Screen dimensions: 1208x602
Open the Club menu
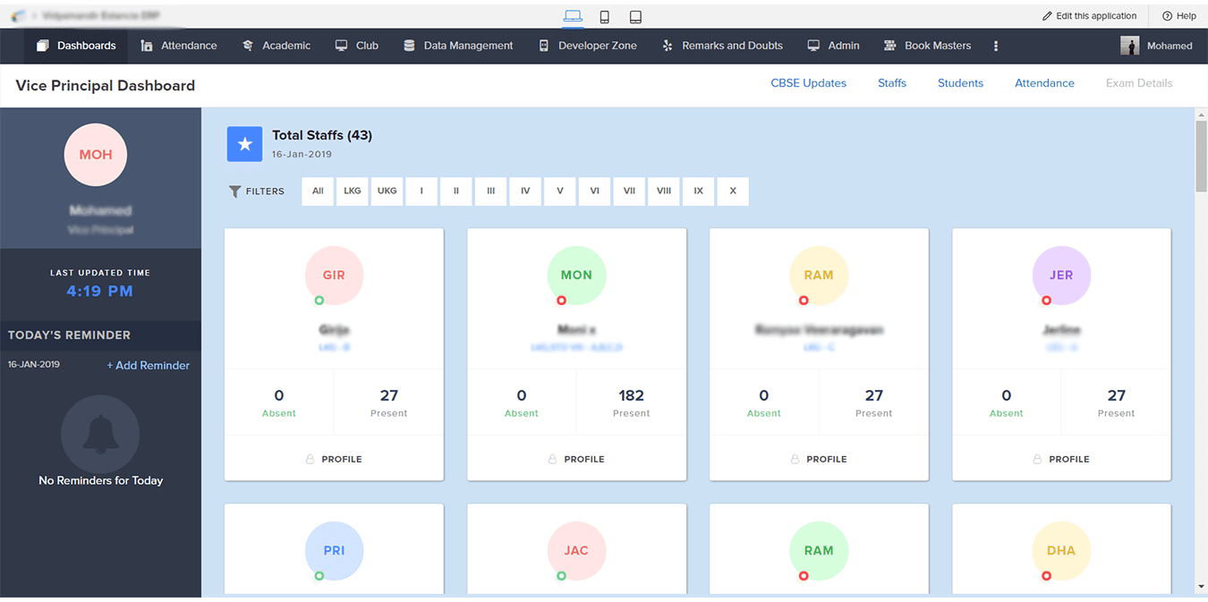tap(357, 46)
